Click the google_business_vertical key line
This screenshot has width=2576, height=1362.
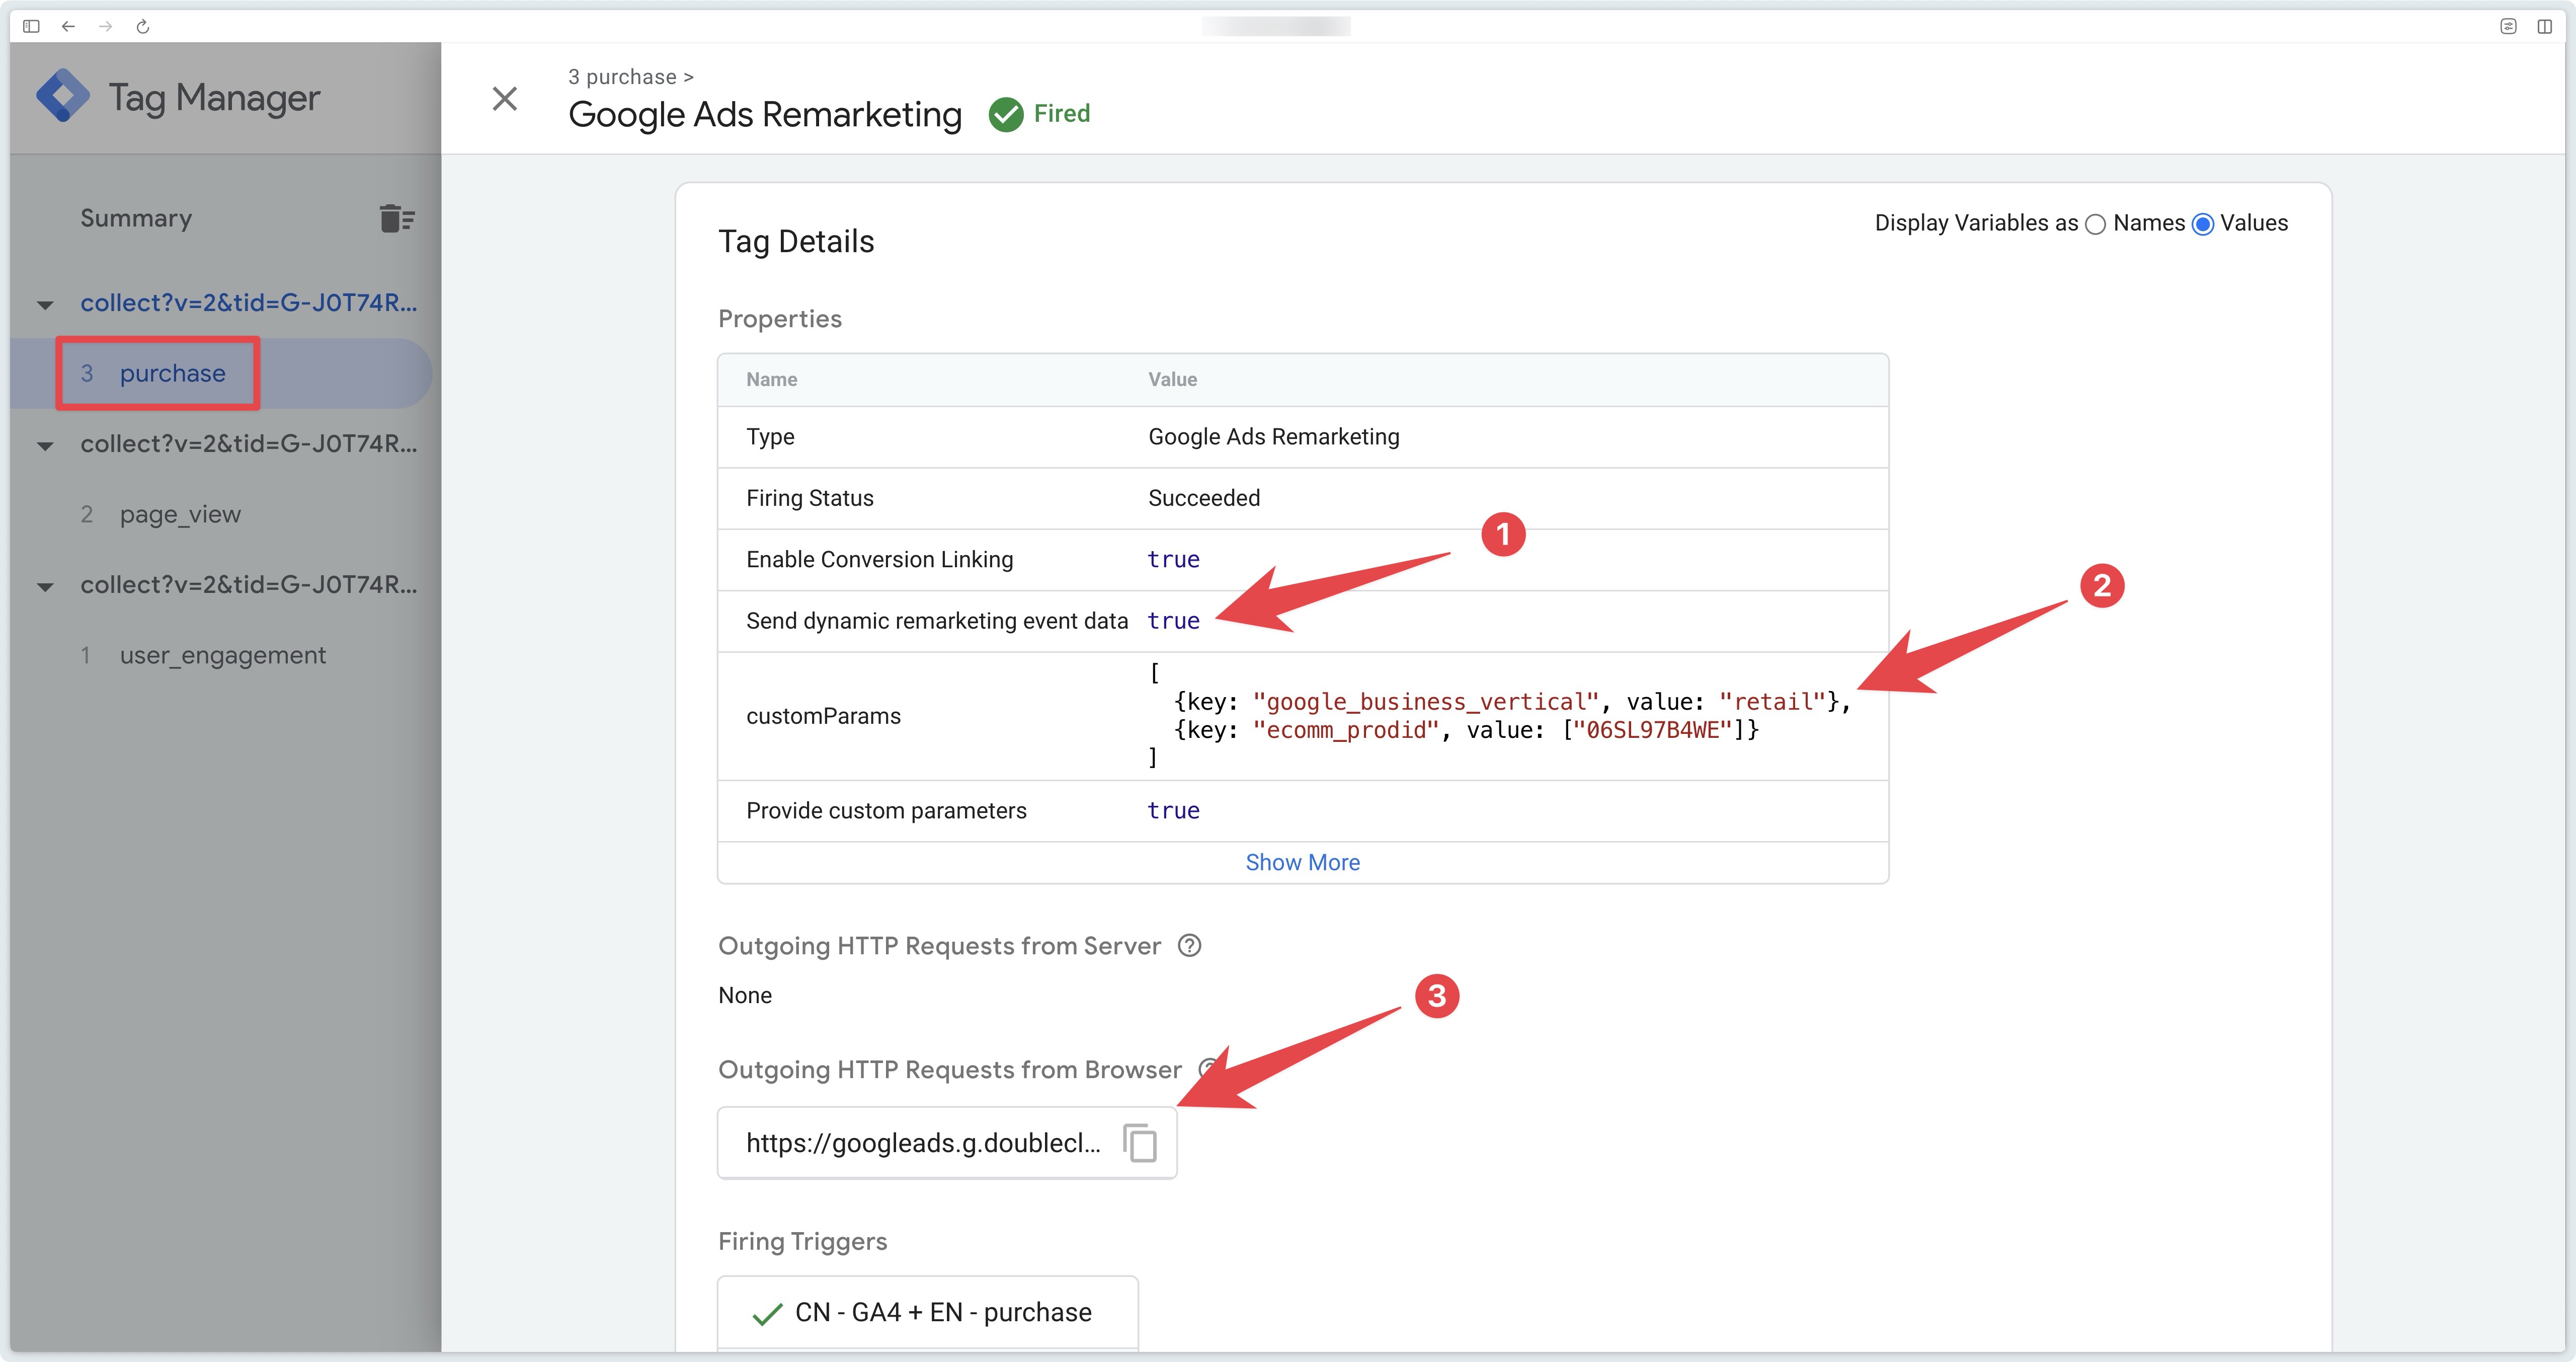pyautogui.click(x=1512, y=702)
